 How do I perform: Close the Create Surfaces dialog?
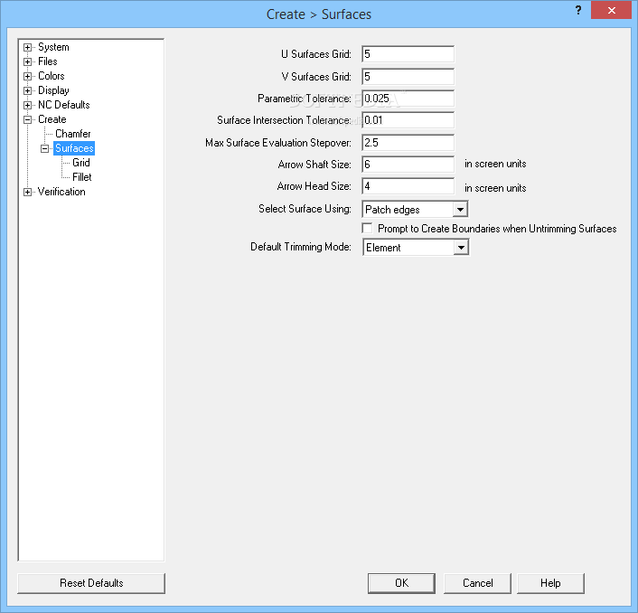[x=611, y=10]
